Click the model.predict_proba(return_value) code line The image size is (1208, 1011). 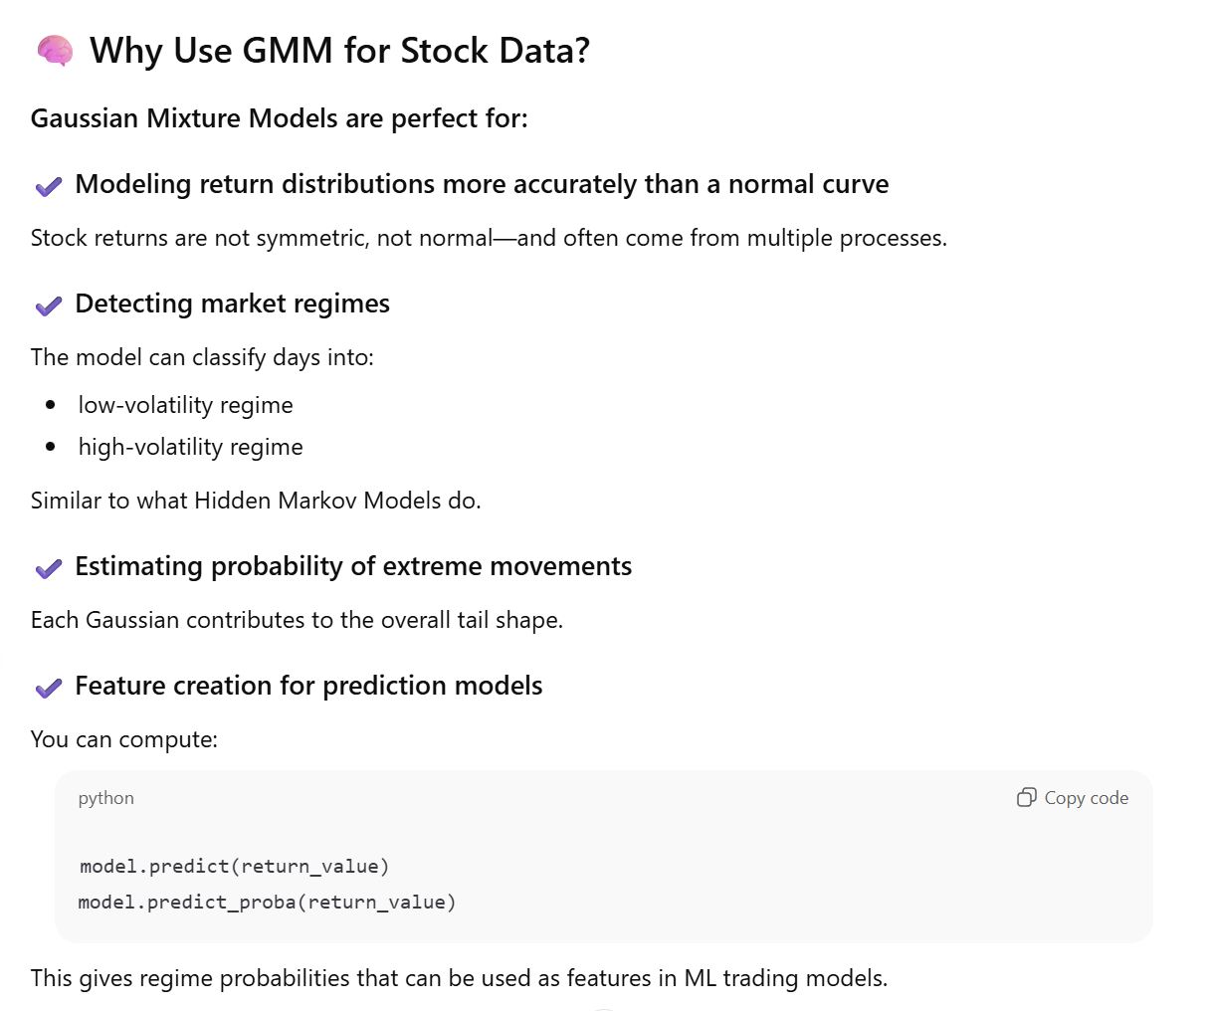coord(267,902)
